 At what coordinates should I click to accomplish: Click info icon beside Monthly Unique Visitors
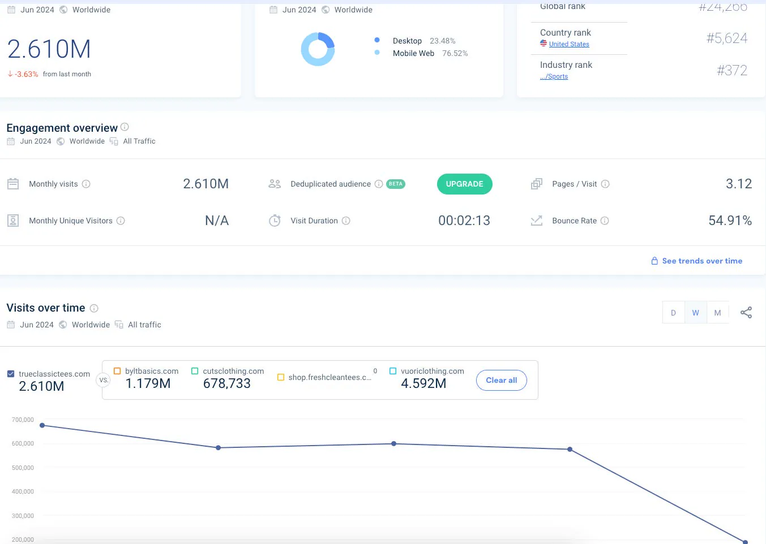(x=121, y=221)
